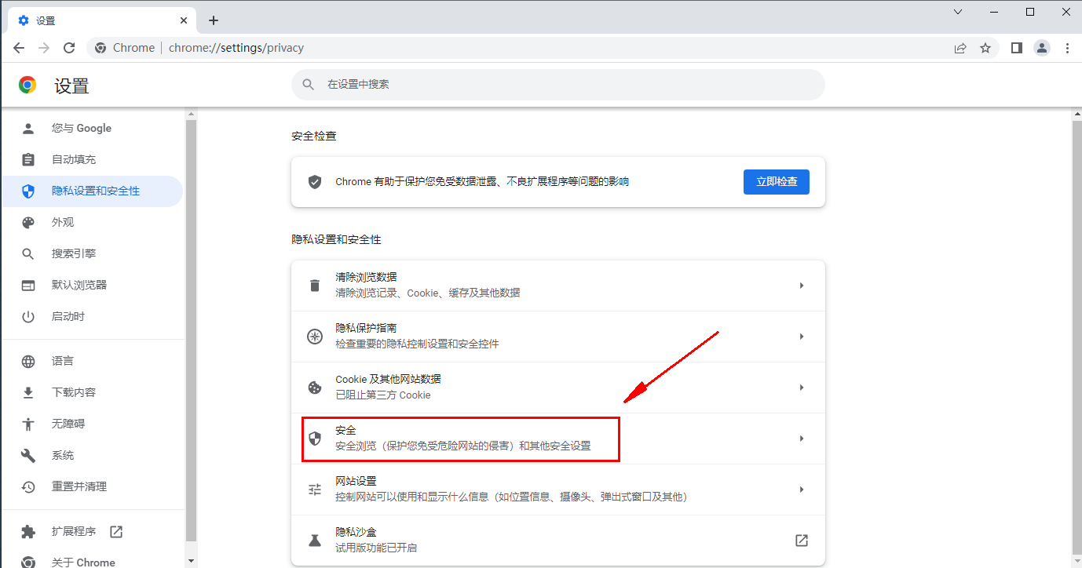
Task: Open 下载内容 in sidebar
Action: pos(92,392)
